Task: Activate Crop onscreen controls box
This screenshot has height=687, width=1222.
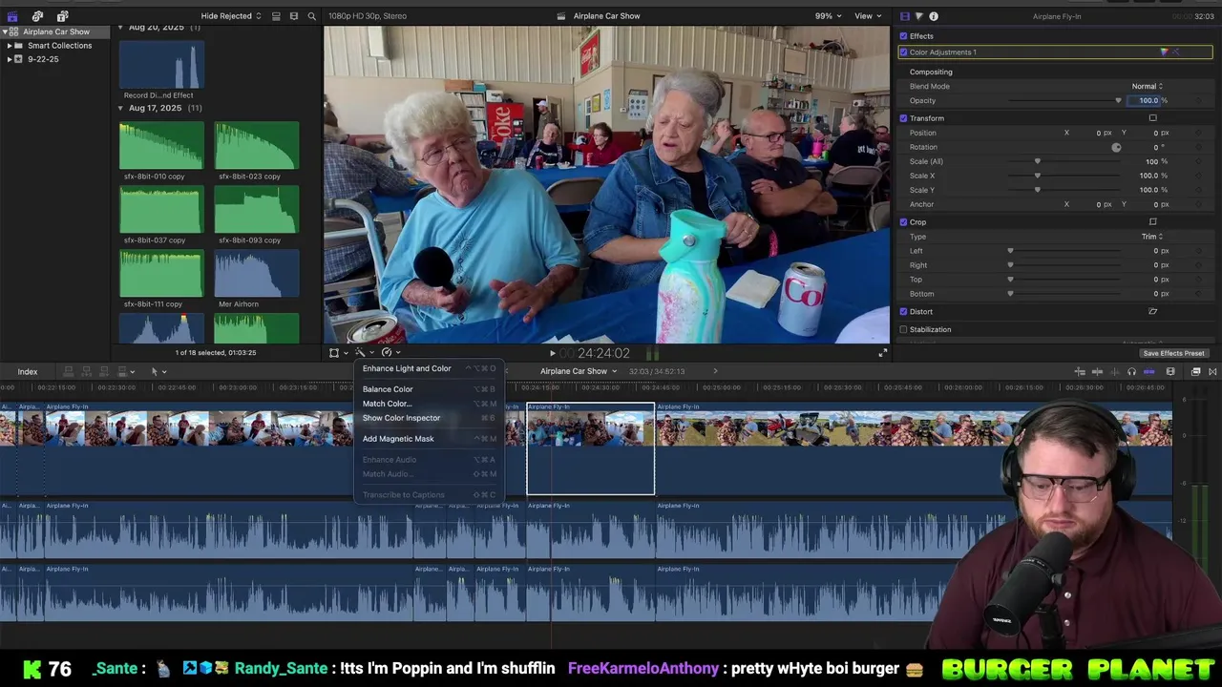Action: point(1152,222)
